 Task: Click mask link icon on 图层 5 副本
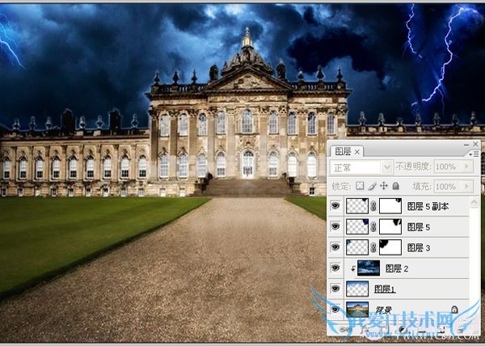[373, 206]
